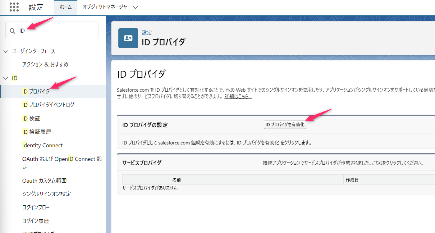
Task: Open OAuth および OpenID Connect 設定
Action: [x=62, y=163]
